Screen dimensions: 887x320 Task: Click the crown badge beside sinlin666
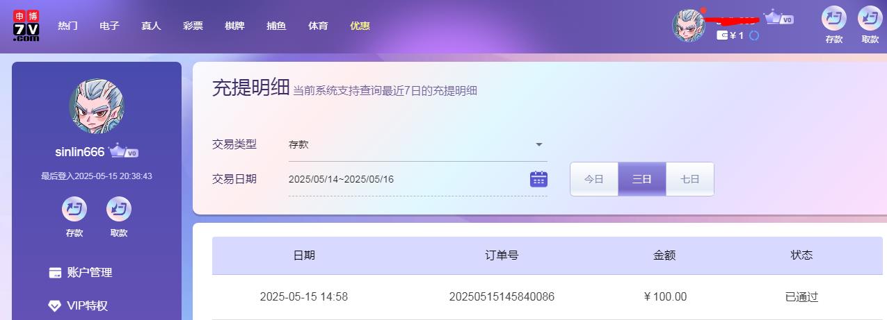[124, 151]
